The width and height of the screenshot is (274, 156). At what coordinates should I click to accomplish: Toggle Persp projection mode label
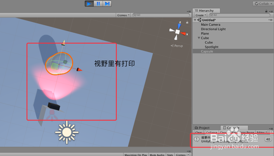(x=177, y=46)
